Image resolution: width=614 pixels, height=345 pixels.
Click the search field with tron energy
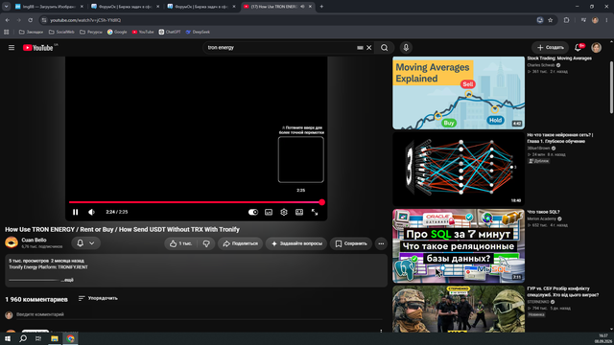coord(280,48)
